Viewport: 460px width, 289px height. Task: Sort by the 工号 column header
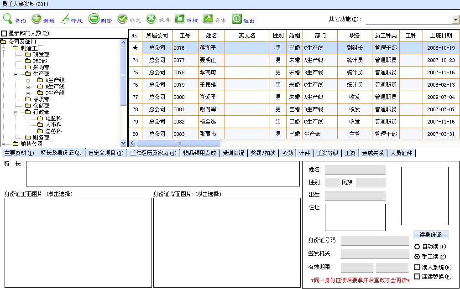[x=185, y=36]
